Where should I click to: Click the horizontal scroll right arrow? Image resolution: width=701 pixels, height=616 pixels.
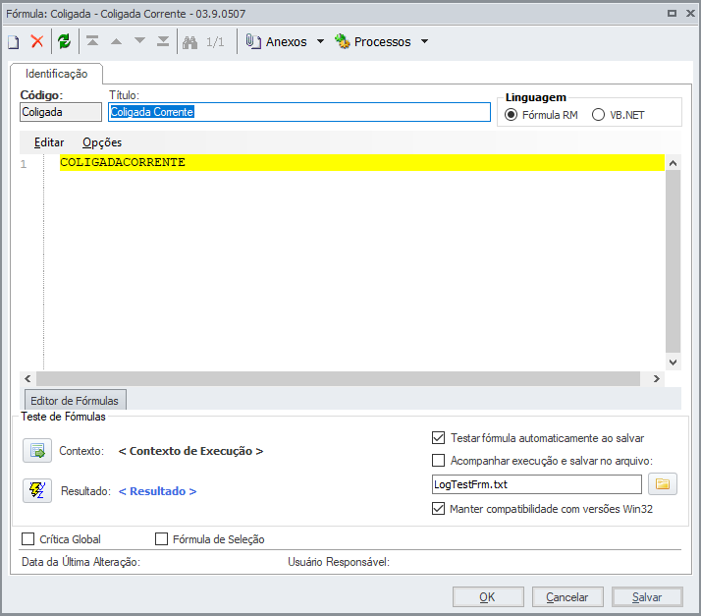[x=656, y=379]
